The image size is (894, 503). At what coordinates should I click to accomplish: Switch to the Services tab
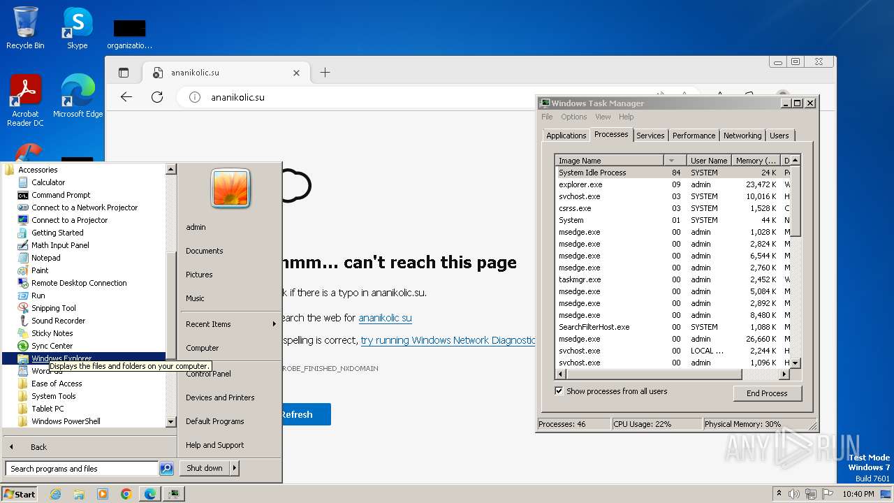[650, 136]
